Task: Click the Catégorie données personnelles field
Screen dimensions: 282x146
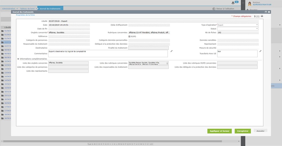Action: click(x=149, y=40)
